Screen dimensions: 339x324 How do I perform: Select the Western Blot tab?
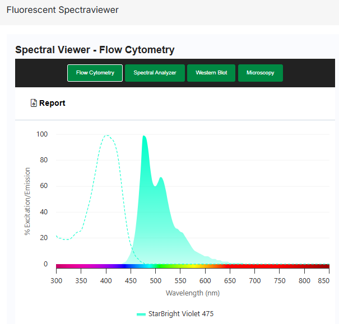tap(211, 73)
